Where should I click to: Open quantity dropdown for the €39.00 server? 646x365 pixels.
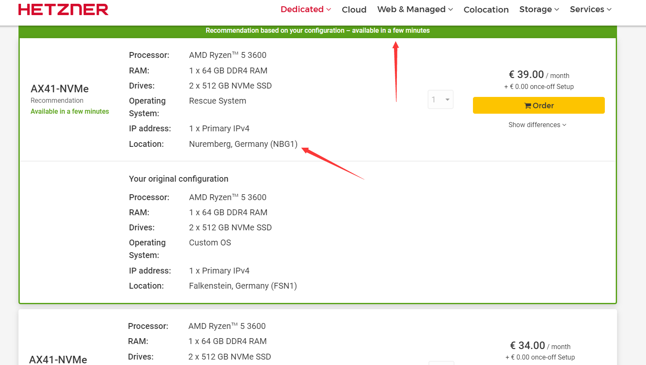(441, 99)
